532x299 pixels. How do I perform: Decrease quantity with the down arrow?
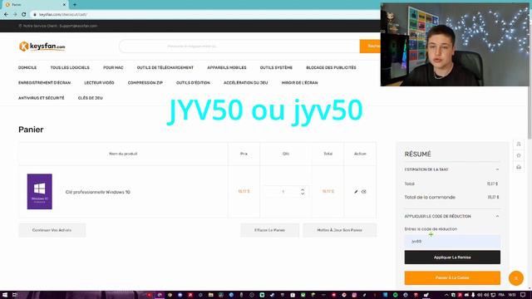(303, 194)
